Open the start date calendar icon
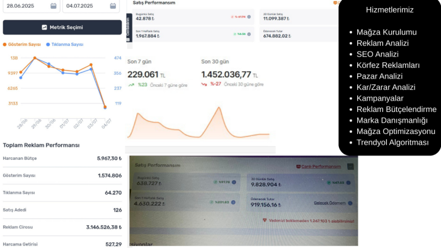441x248 pixels. (53, 6)
